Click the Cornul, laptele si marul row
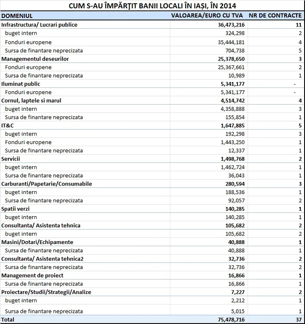 [x=31, y=100]
